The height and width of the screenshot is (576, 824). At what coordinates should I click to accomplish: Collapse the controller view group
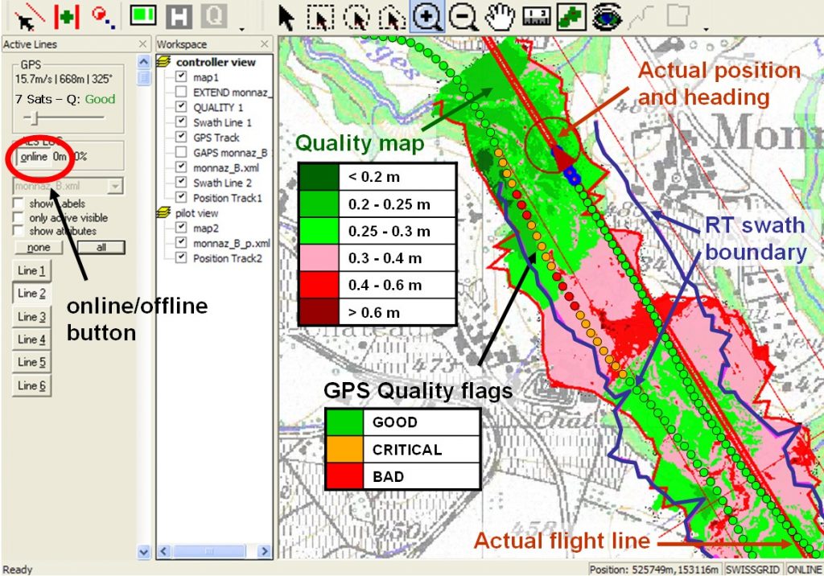(x=164, y=62)
